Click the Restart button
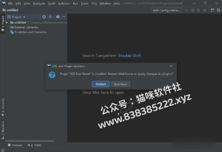The image size is (222, 152). pyautogui.click(x=101, y=84)
